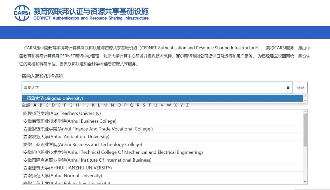Select 安徽建筑大学(AHHUI JIANZHU UNIVERSITY)
Viewport: 330px width, 190px height.
[x=163, y=168]
